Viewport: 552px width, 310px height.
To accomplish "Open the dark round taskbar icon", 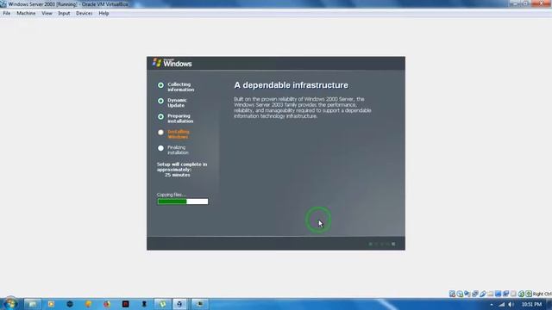I will pos(70,304).
